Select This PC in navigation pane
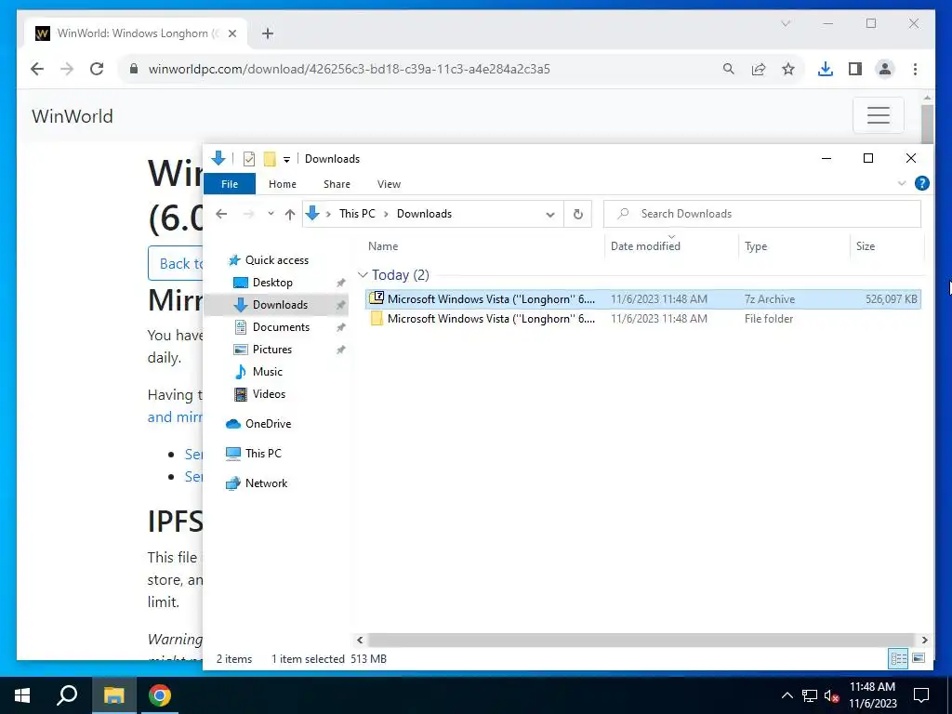Viewport: 952px width, 714px height. coord(263,454)
